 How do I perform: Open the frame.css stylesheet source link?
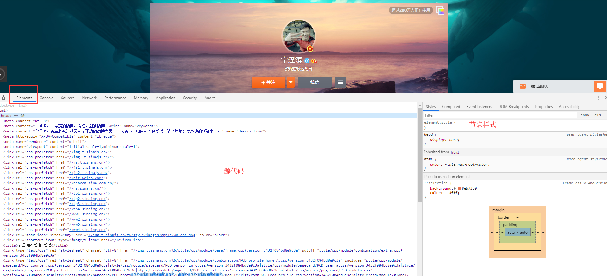tap(585, 183)
